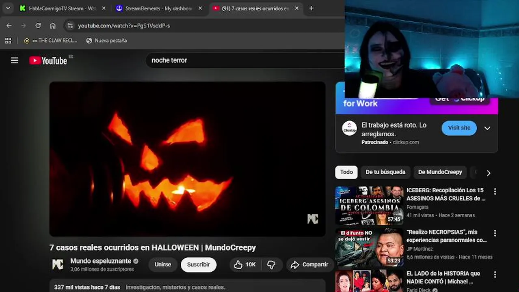Click the YouTube search box with noche terror

pos(246,60)
